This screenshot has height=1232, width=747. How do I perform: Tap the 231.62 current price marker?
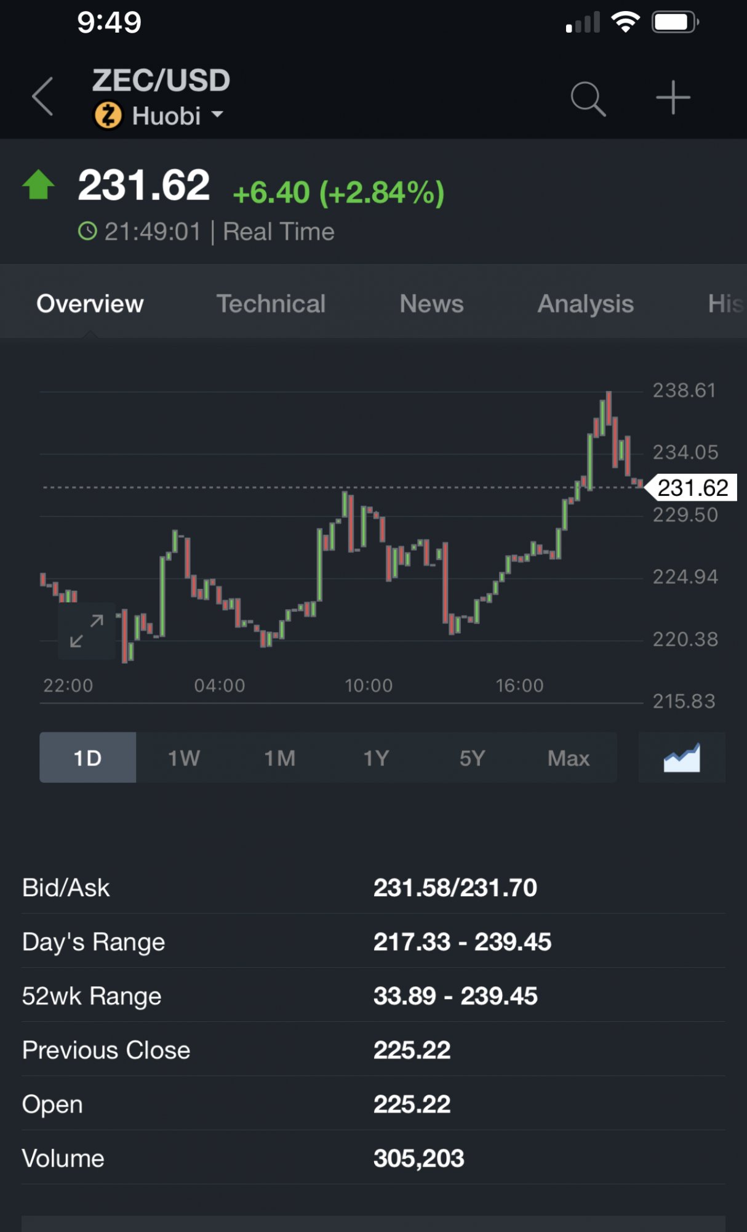pos(692,488)
